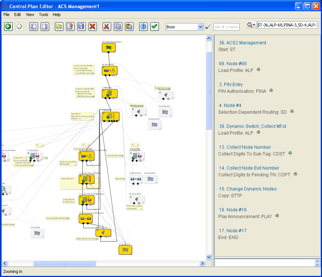
Task: Cut selection with the scissors icon
Action: [x=106, y=26]
